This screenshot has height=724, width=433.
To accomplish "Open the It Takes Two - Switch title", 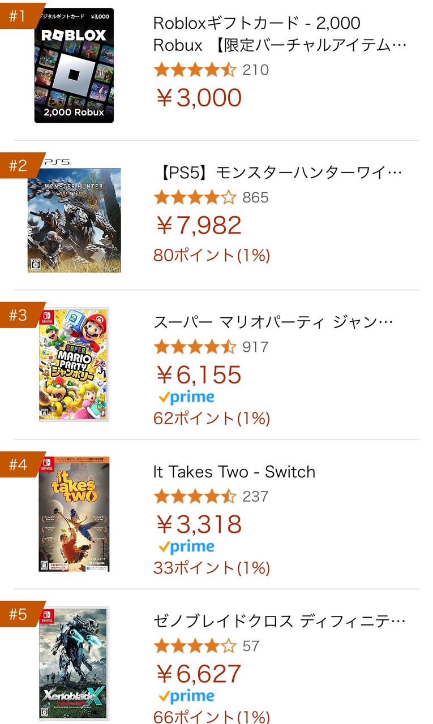I will [x=234, y=472].
